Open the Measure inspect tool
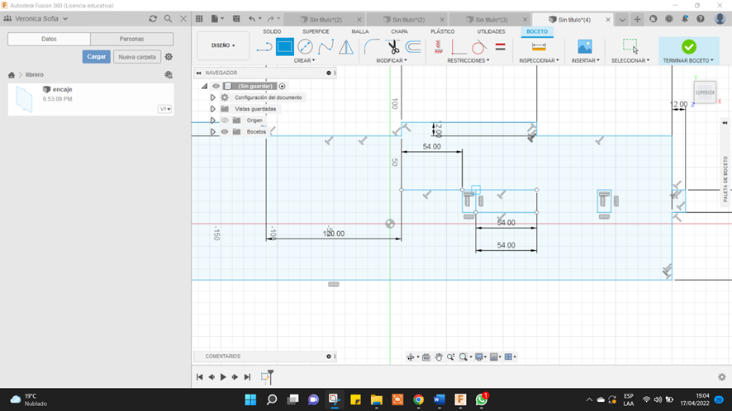 pos(539,47)
